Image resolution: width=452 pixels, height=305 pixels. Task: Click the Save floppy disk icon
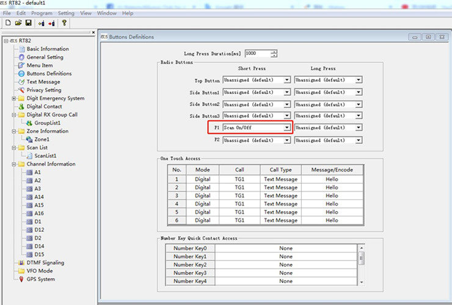pyautogui.click(x=28, y=23)
